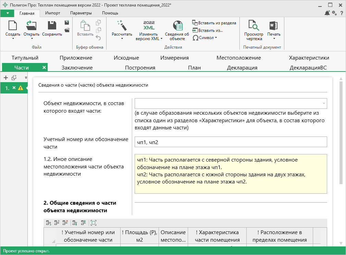
Task: Open Изменить версию XML dropdown
Action: [x=161, y=39]
